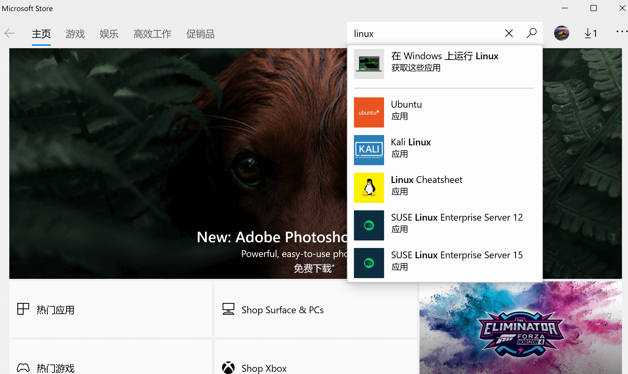Open the three-dot more menu
The width and height of the screenshot is (628, 374).
(621, 32)
